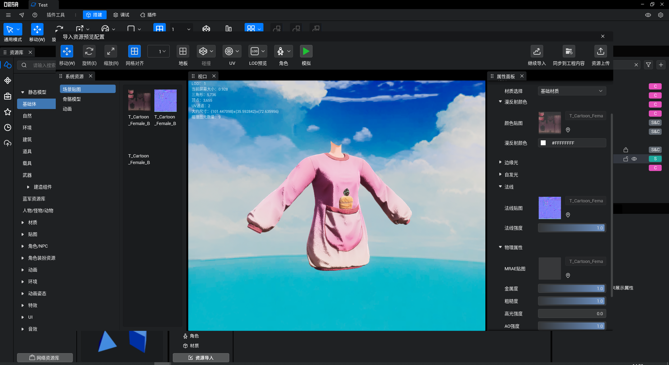
Task: Open the briefcase icon in sidebar
Action: [8, 96]
